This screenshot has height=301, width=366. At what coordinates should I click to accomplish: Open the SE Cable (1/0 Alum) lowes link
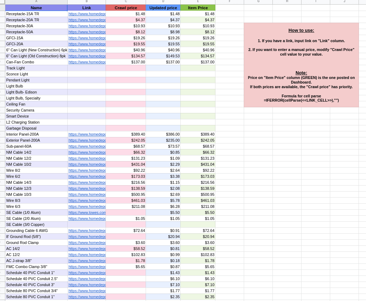(87, 212)
